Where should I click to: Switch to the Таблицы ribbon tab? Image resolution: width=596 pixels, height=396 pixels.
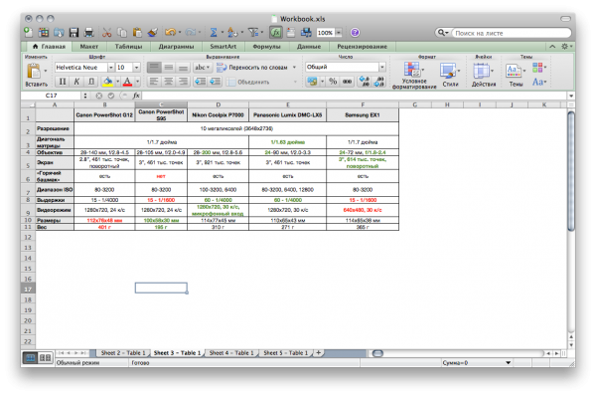[128, 47]
